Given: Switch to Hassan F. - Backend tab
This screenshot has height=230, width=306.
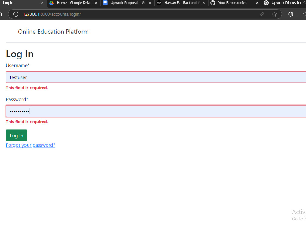Looking at the screenshot, I should click(181, 3).
